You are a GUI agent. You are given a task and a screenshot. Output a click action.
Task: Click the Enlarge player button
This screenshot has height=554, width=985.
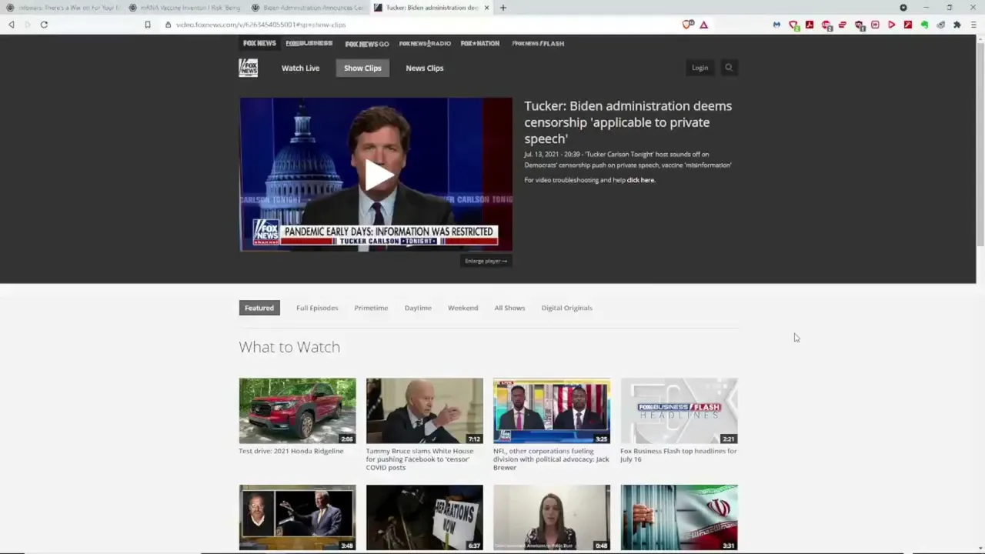486,261
